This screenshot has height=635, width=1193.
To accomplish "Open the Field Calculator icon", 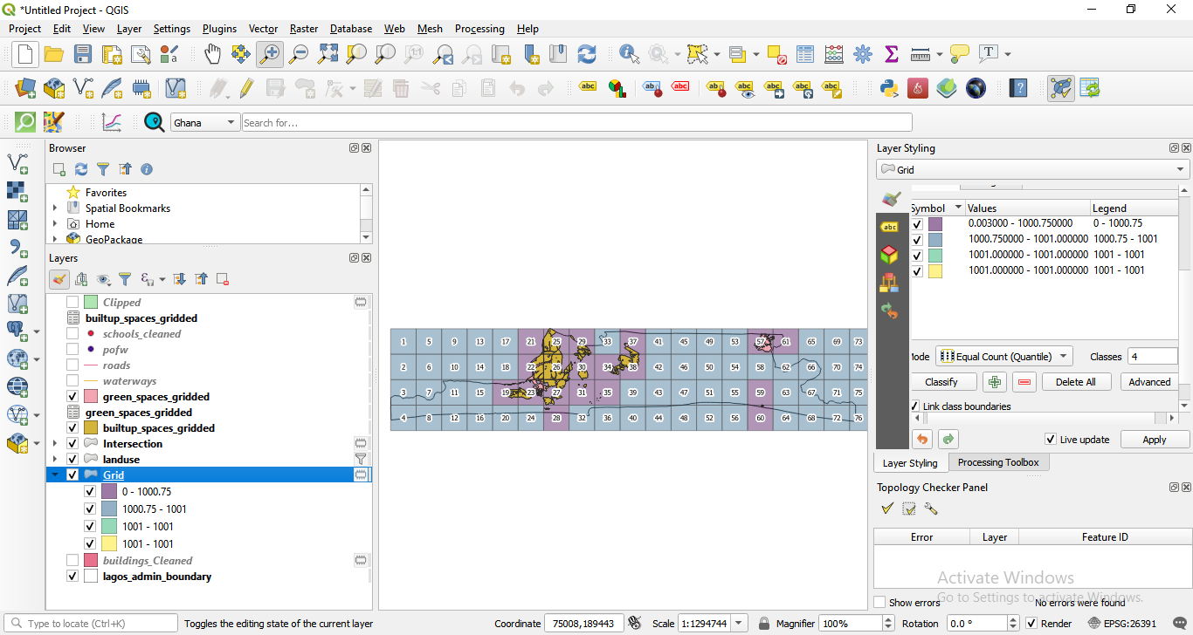I will coord(834,54).
